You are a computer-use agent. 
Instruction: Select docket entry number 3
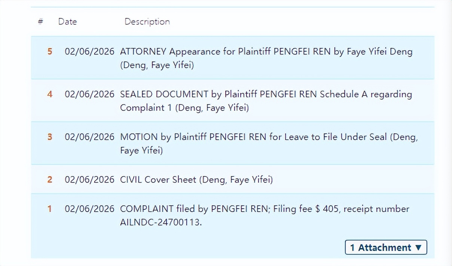pyautogui.click(x=50, y=137)
